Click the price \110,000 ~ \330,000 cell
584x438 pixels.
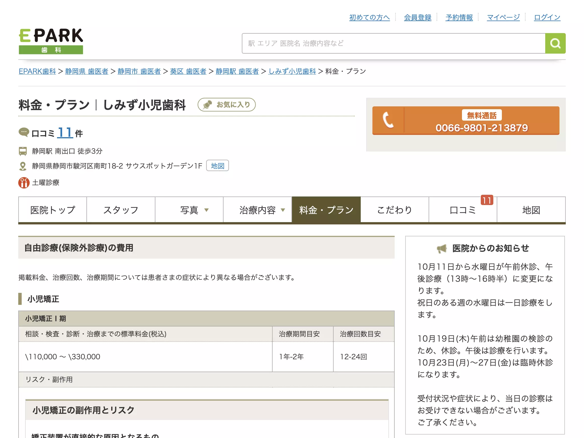tap(145, 357)
